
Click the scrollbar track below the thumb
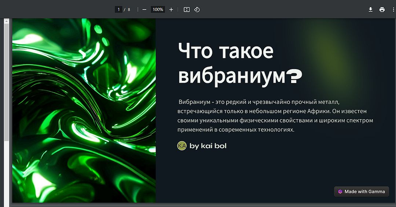point(6,172)
